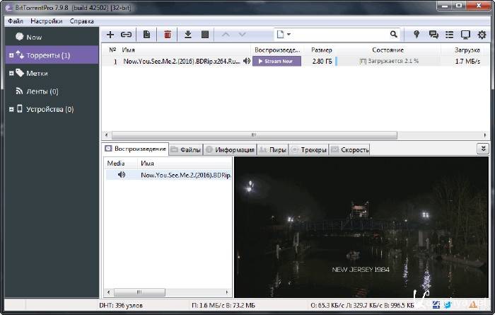Click the torrent list horizontal scrollbar
The image size is (495, 315).
point(255,134)
